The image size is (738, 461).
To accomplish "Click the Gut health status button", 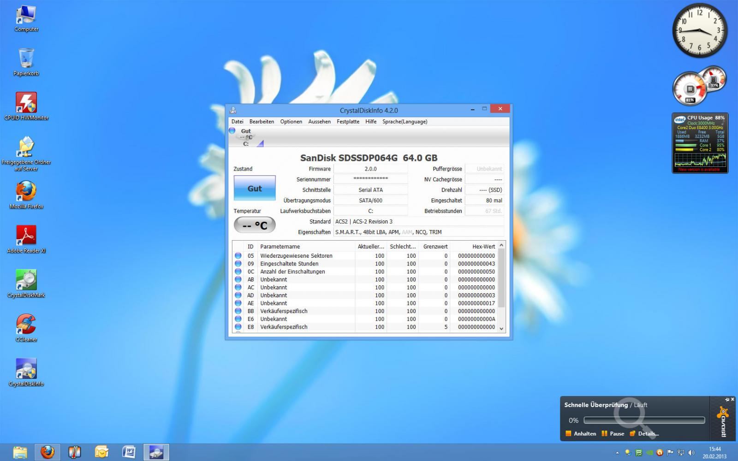I will pos(255,188).
